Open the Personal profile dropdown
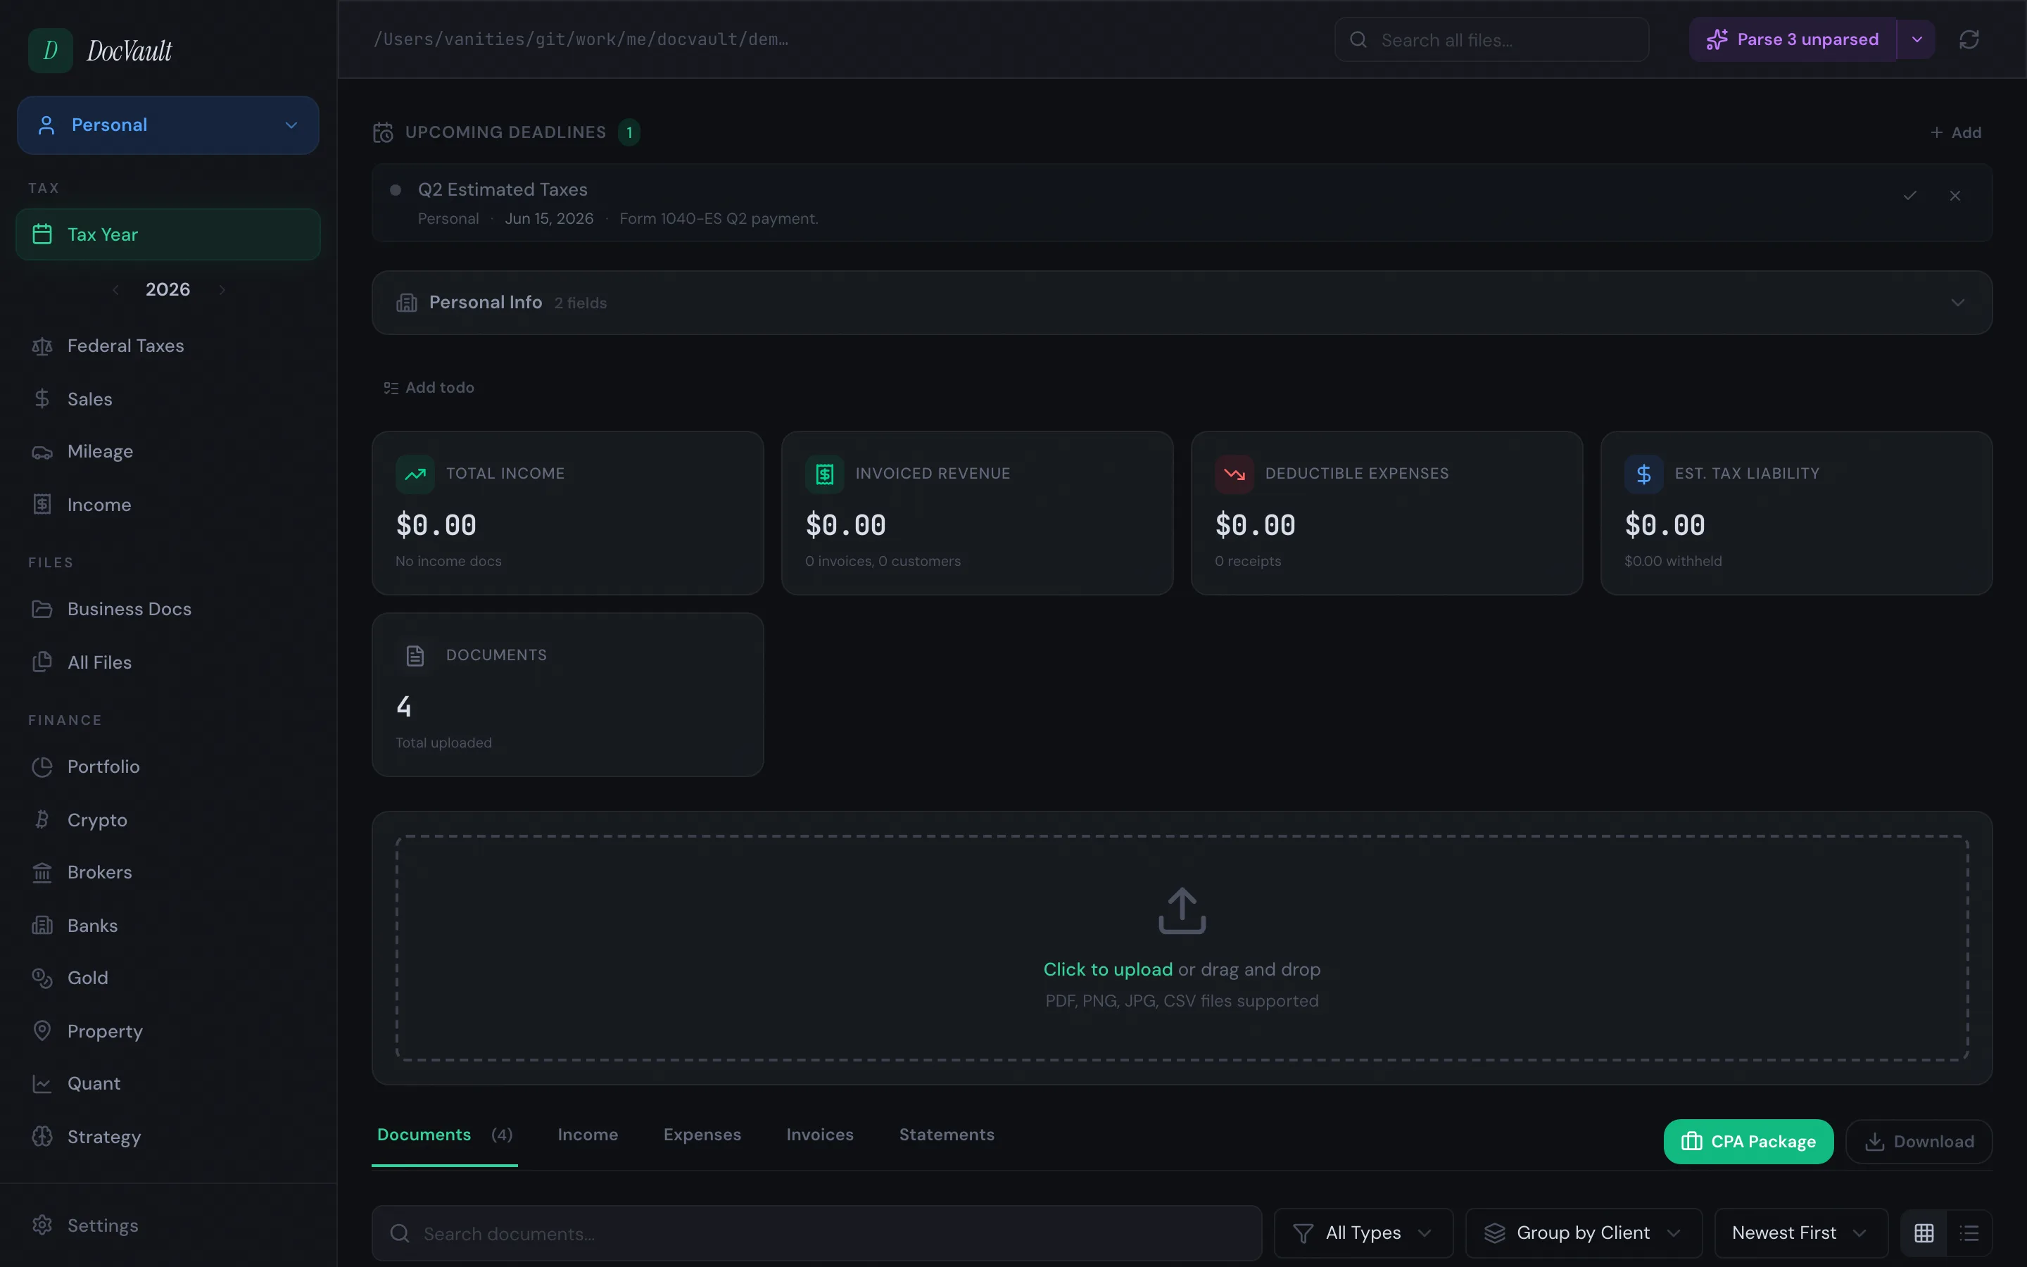This screenshot has width=2027, height=1267. (x=168, y=125)
